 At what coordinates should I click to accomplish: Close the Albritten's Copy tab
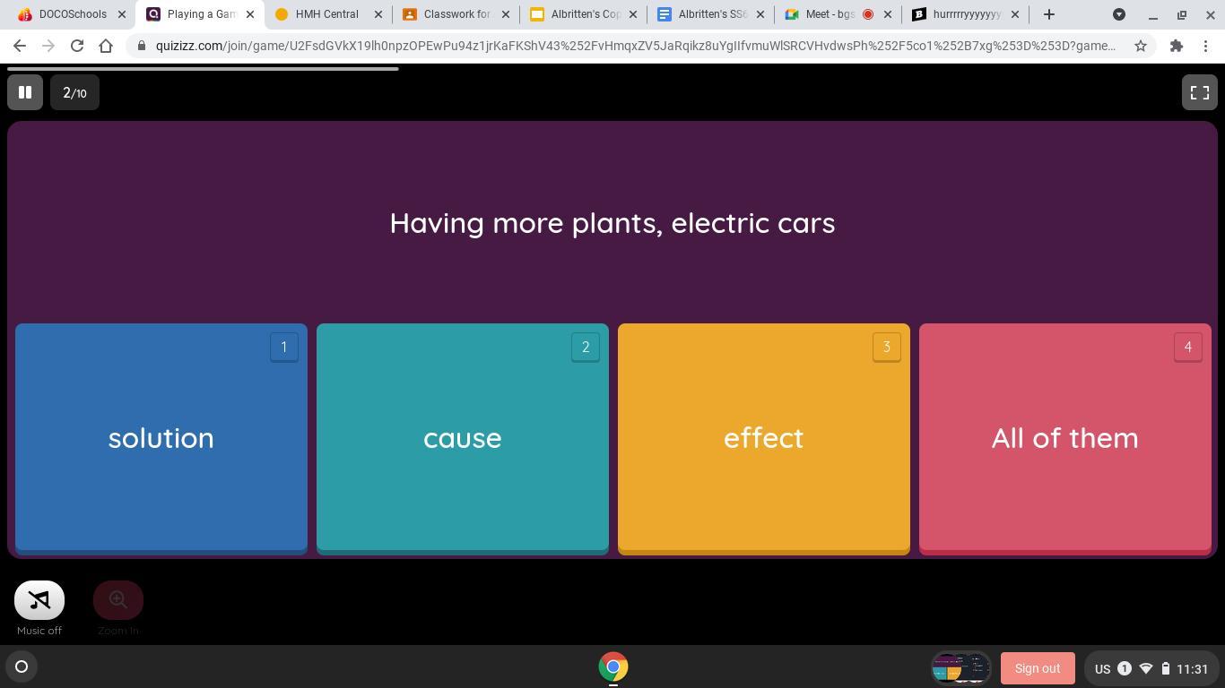coord(635,14)
